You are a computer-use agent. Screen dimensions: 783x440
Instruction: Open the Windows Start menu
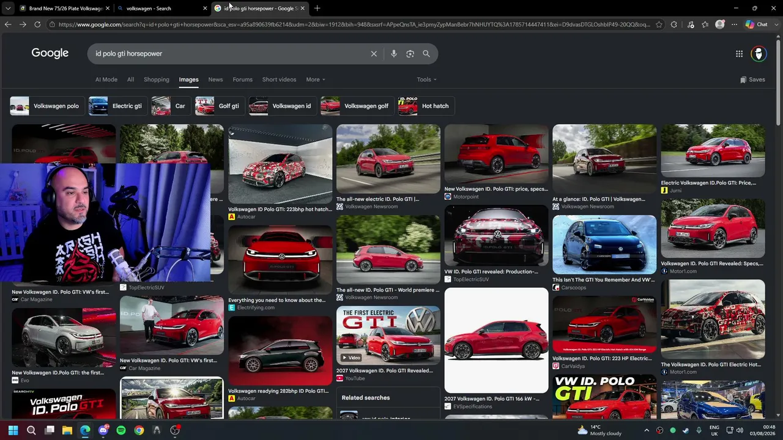click(x=13, y=430)
